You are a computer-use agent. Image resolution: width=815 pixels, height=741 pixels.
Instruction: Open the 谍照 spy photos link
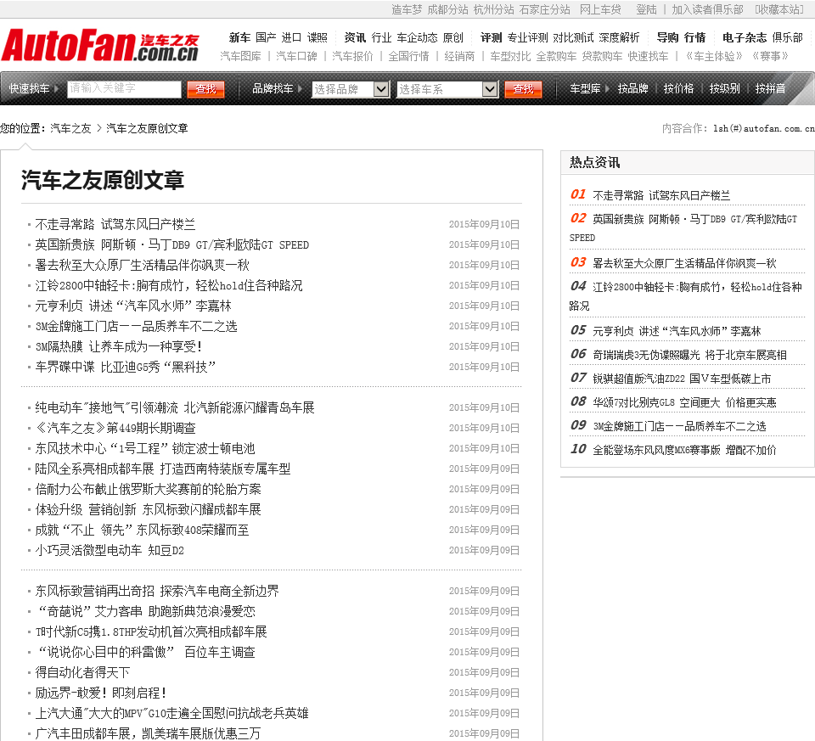(317, 37)
